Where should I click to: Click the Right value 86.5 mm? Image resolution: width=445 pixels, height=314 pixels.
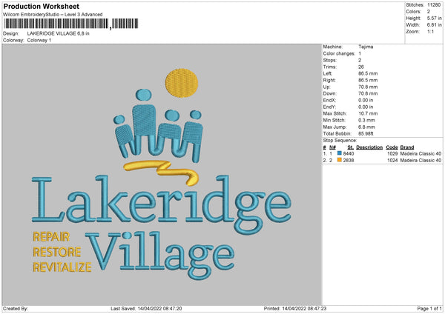coord(368,80)
